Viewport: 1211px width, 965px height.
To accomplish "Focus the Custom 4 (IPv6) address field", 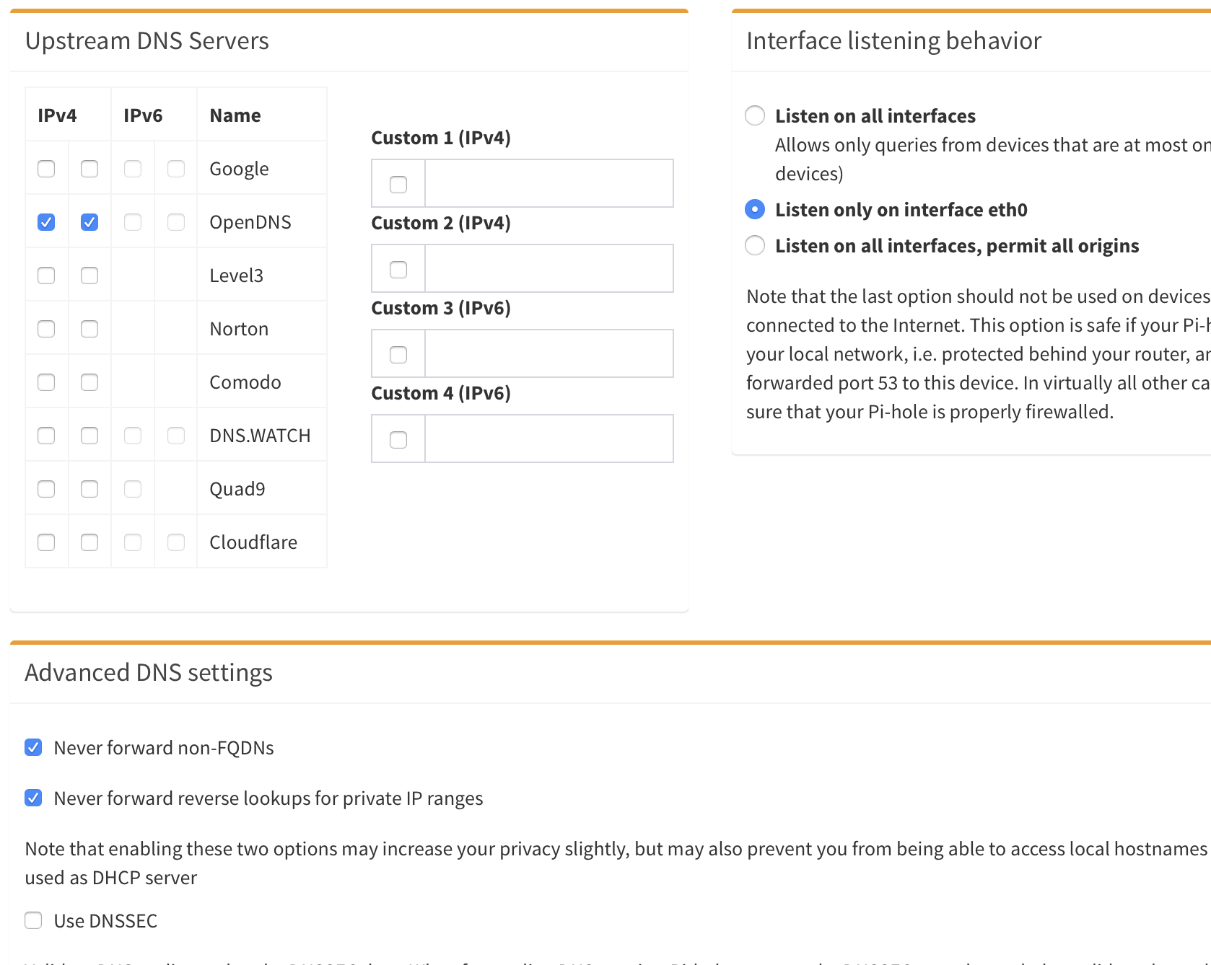I will pyautogui.click(x=549, y=439).
